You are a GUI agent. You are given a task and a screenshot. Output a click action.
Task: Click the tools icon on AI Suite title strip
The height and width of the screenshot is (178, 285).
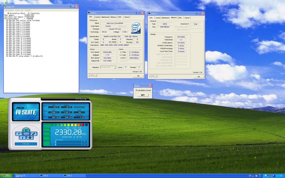81,99
